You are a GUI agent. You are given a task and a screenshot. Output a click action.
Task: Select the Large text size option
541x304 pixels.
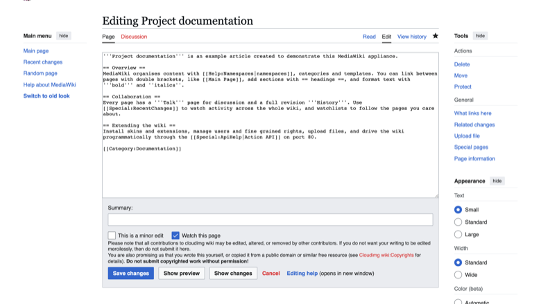point(458,235)
